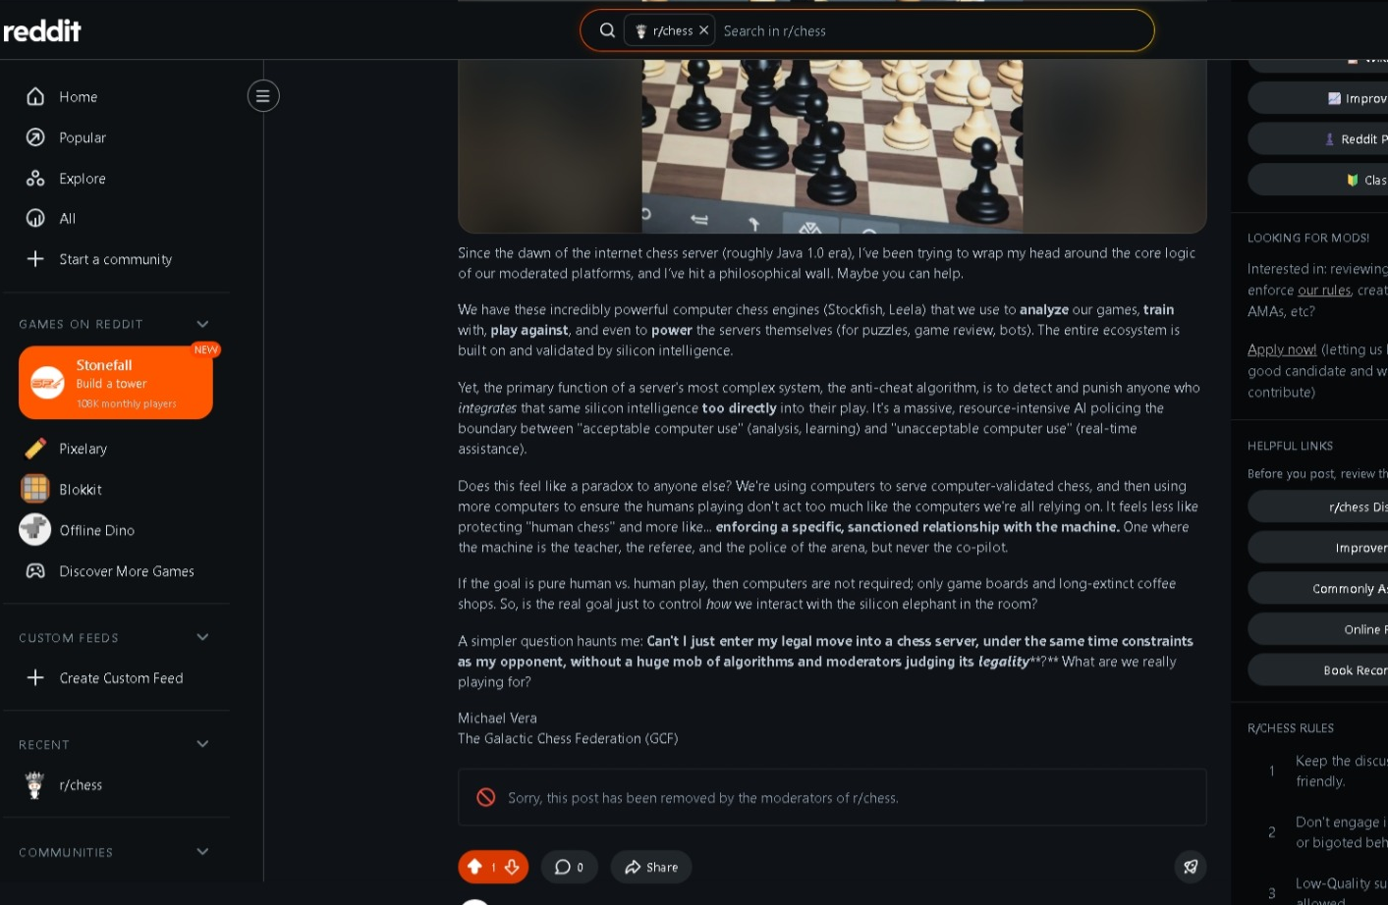Share the post
Image resolution: width=1388 pixels, height=905 pixels.
tap(651, 867)
